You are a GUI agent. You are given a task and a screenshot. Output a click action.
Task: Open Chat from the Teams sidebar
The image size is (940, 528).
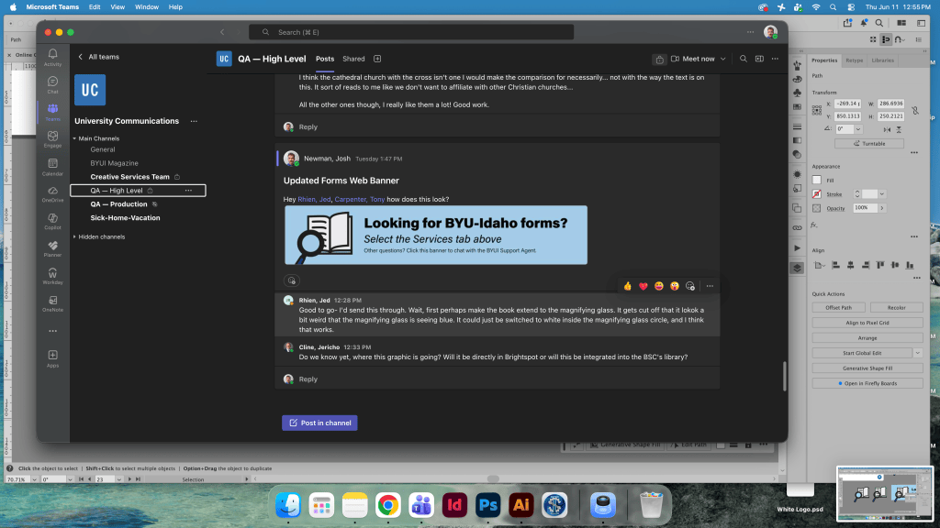(x=52, y=85)
